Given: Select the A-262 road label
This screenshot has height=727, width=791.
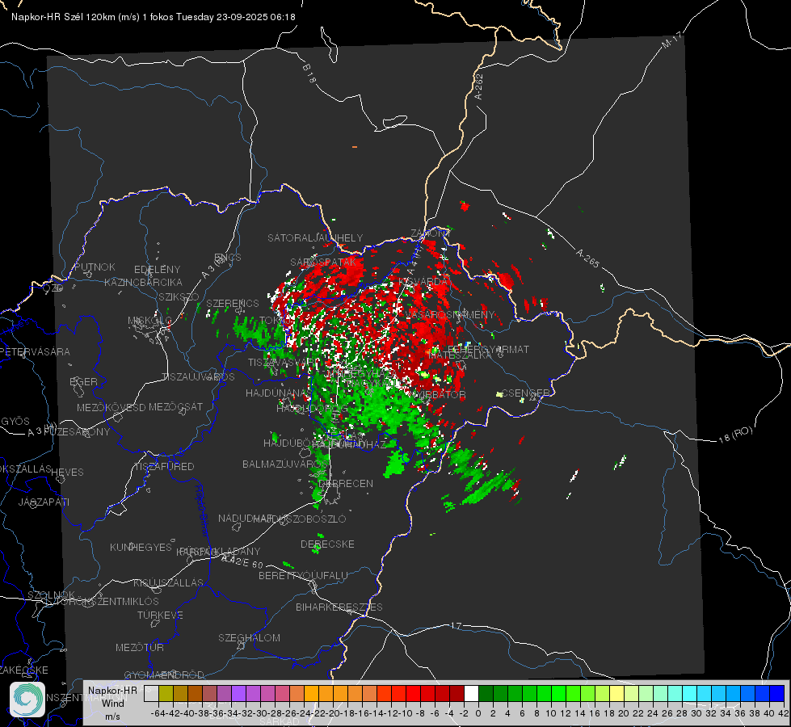Looking at the screenshot, I should point(478,86).
